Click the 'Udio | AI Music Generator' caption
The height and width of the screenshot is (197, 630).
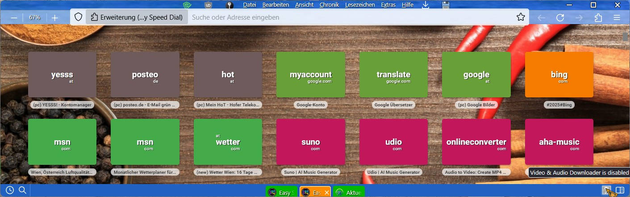[x=393, y=172]
